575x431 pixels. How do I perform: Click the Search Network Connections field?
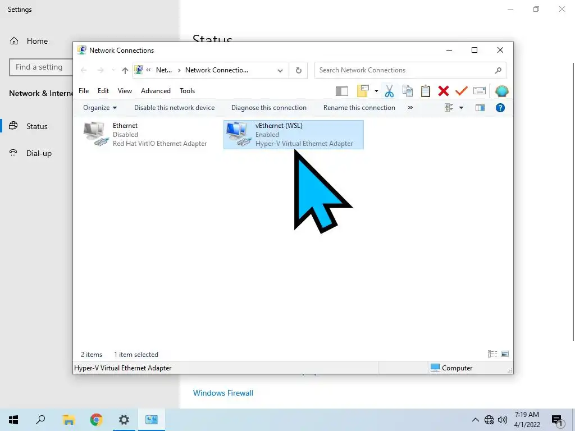[410, 70]
